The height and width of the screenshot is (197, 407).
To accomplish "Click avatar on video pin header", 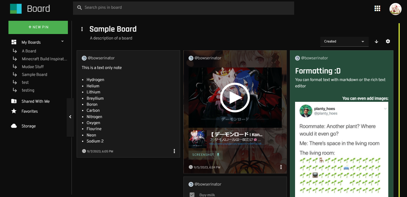I will point(191,58).
